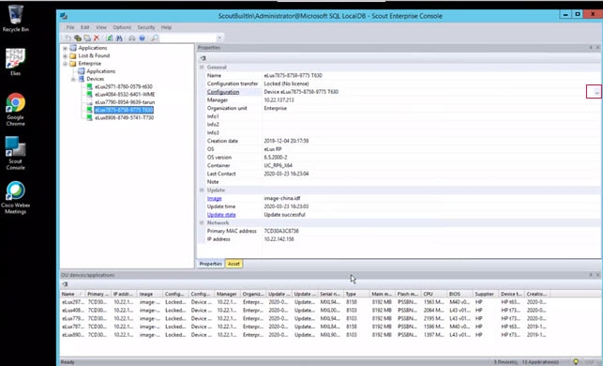Expand the top-level Applications tree node
The height and width of the screenshot is (366, 603).
(x=65, y=48)
